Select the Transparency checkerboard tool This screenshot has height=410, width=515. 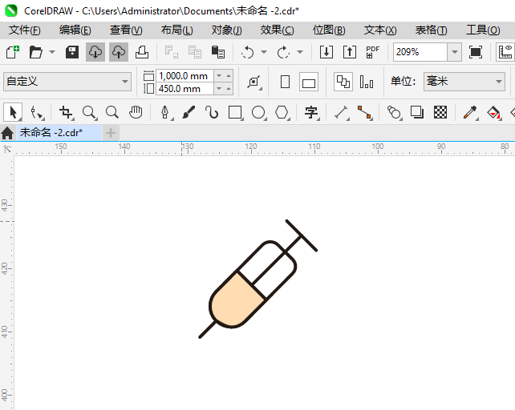pos(440,112)
